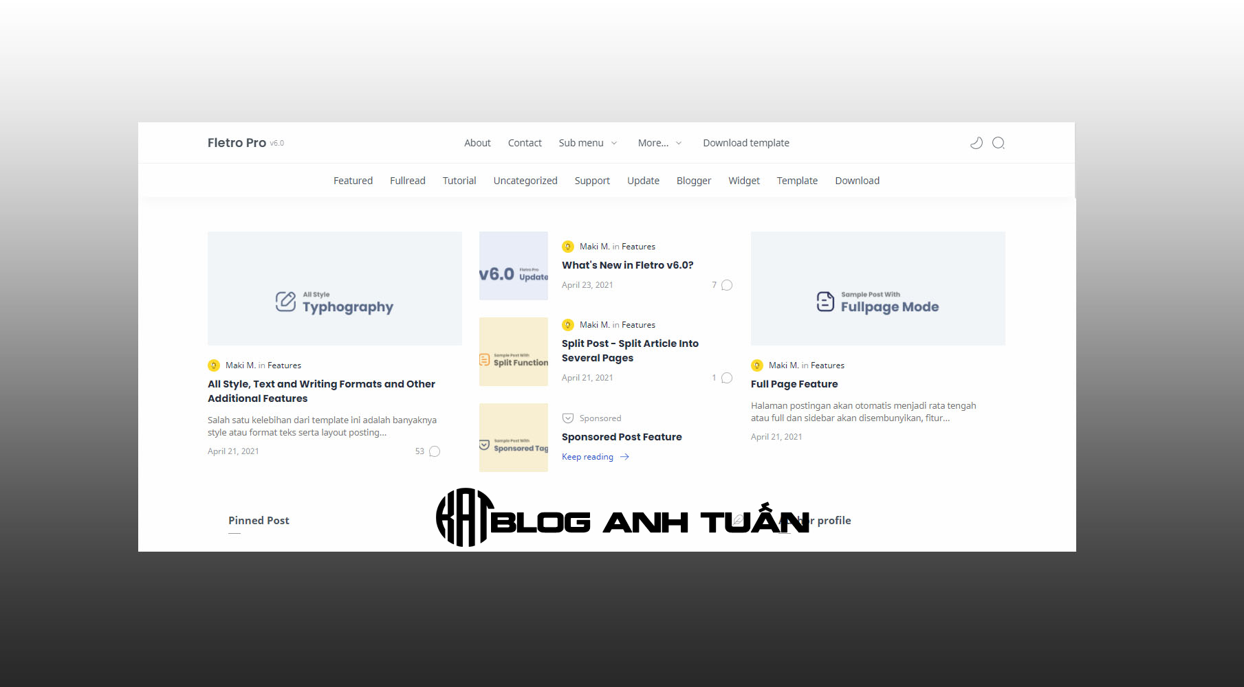This screenshot has width=1244, height=687.
Task: Select the Download category tab
Action: pos(857,181)
